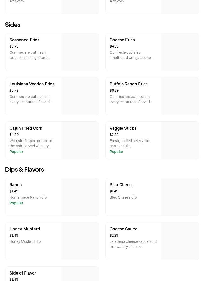Open Louisiana Voodoo Fries item title
This screenshot has height=281, width=208.
point(32,84)
